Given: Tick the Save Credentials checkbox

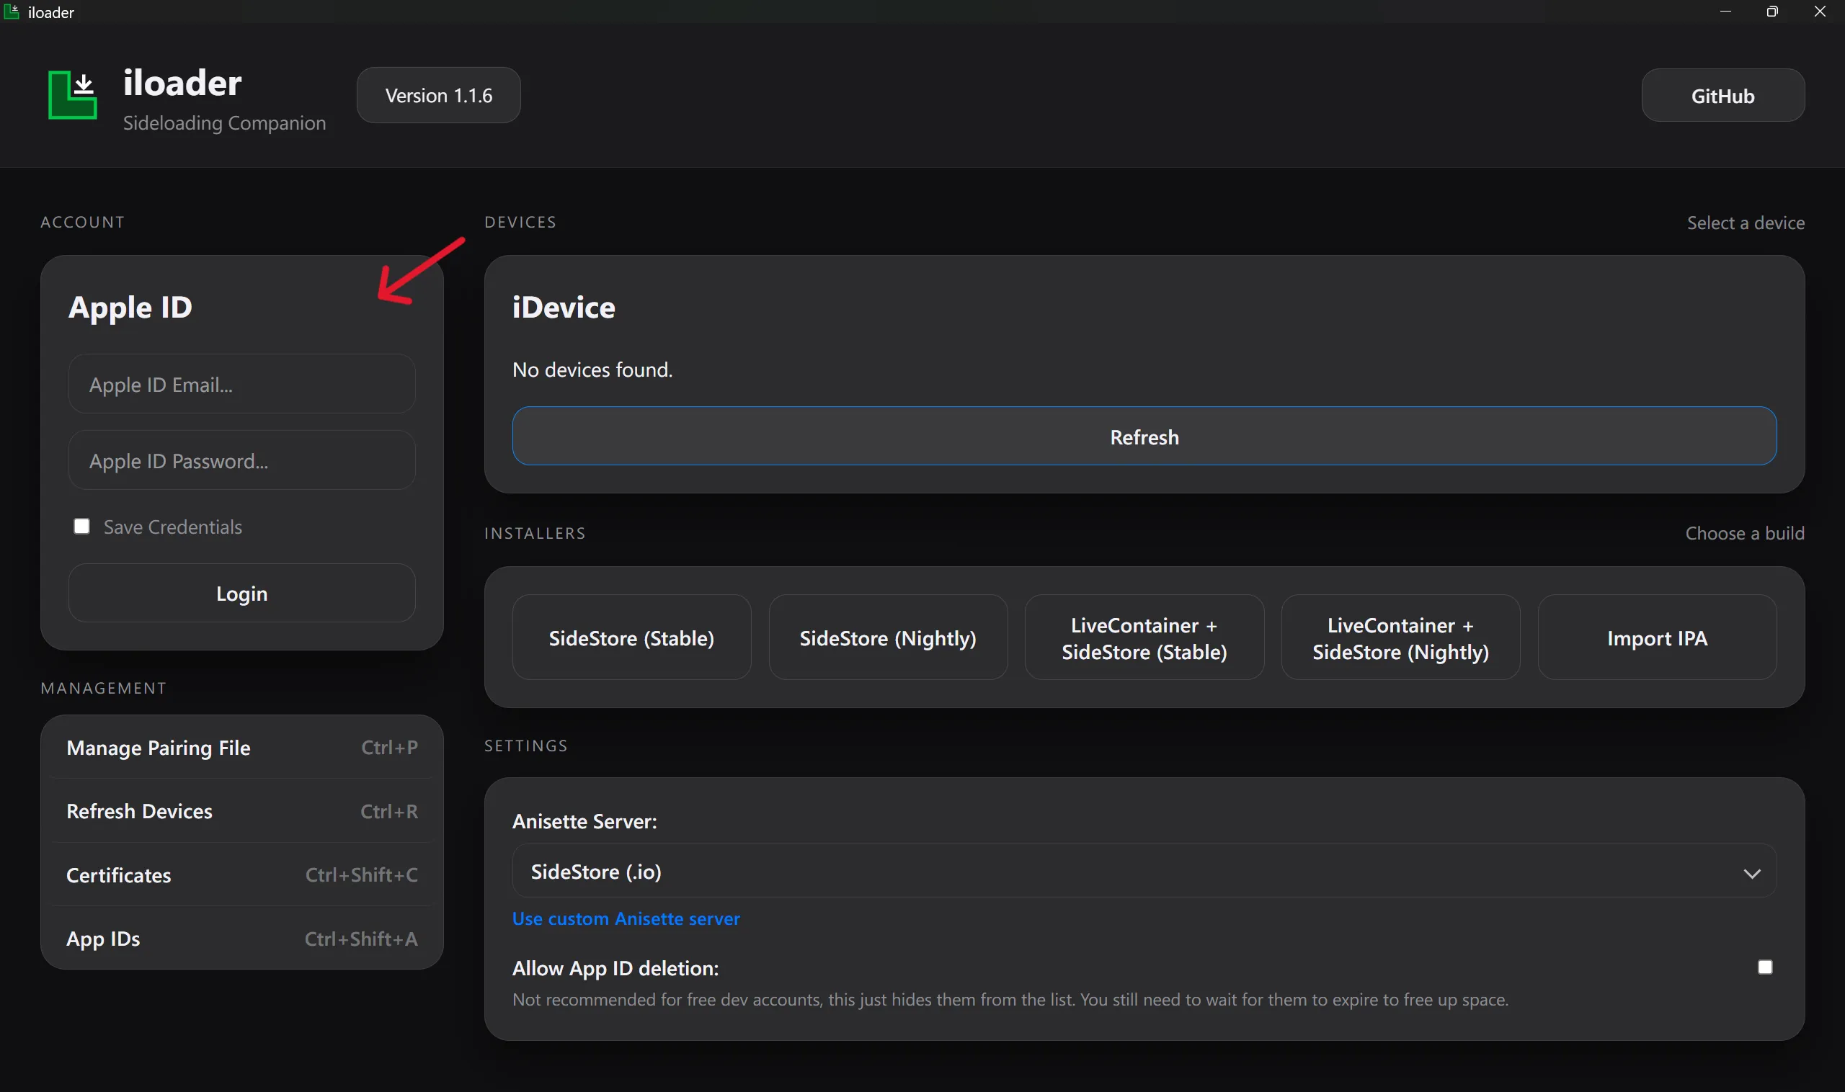Looking at the screenshot, I should pos(81,527).
